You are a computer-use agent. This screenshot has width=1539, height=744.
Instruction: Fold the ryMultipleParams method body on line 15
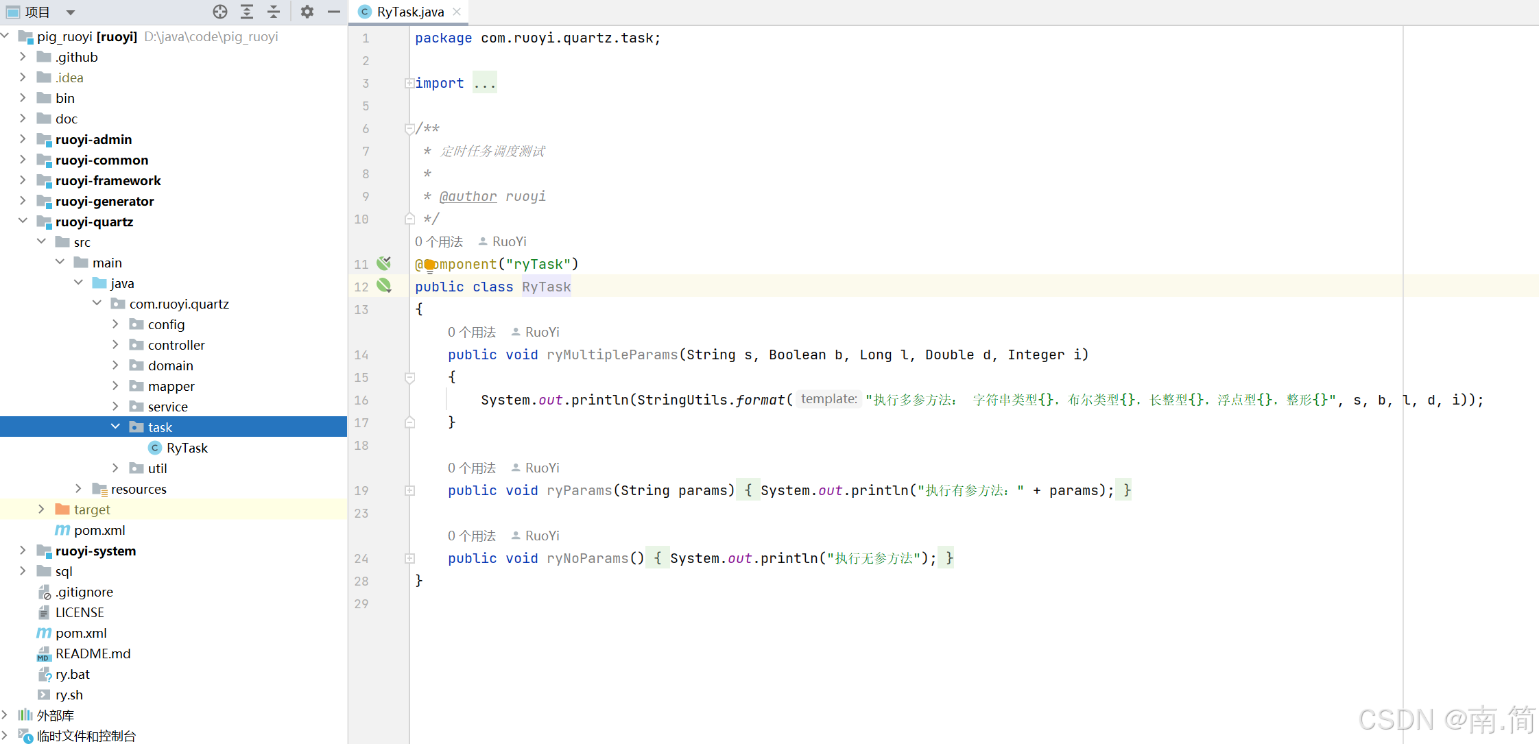point(409,377)
